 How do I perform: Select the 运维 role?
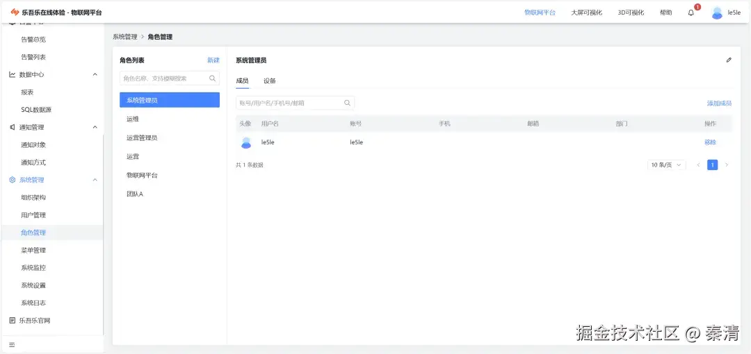click(x=170, y=119)
